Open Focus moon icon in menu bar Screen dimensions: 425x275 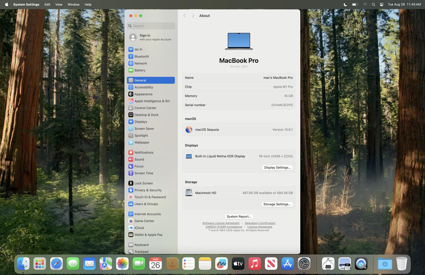(x=345, y=4)
